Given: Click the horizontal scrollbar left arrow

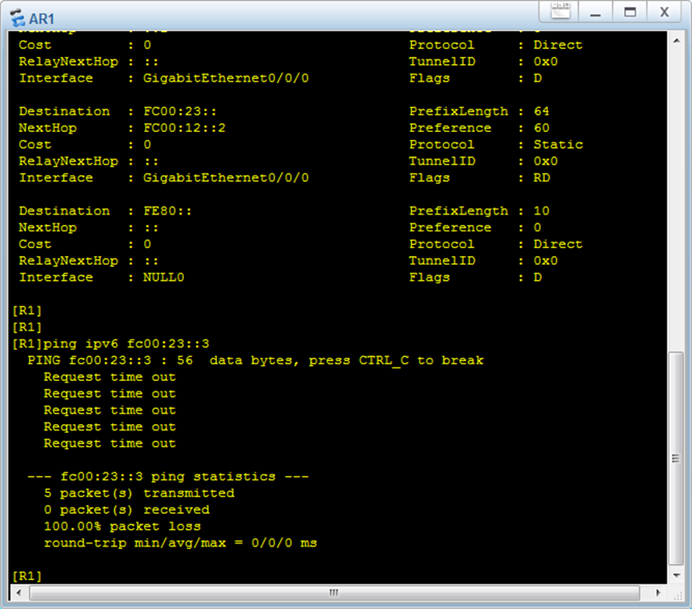Looking at the screenshot, I should click(x=18, y=593).
